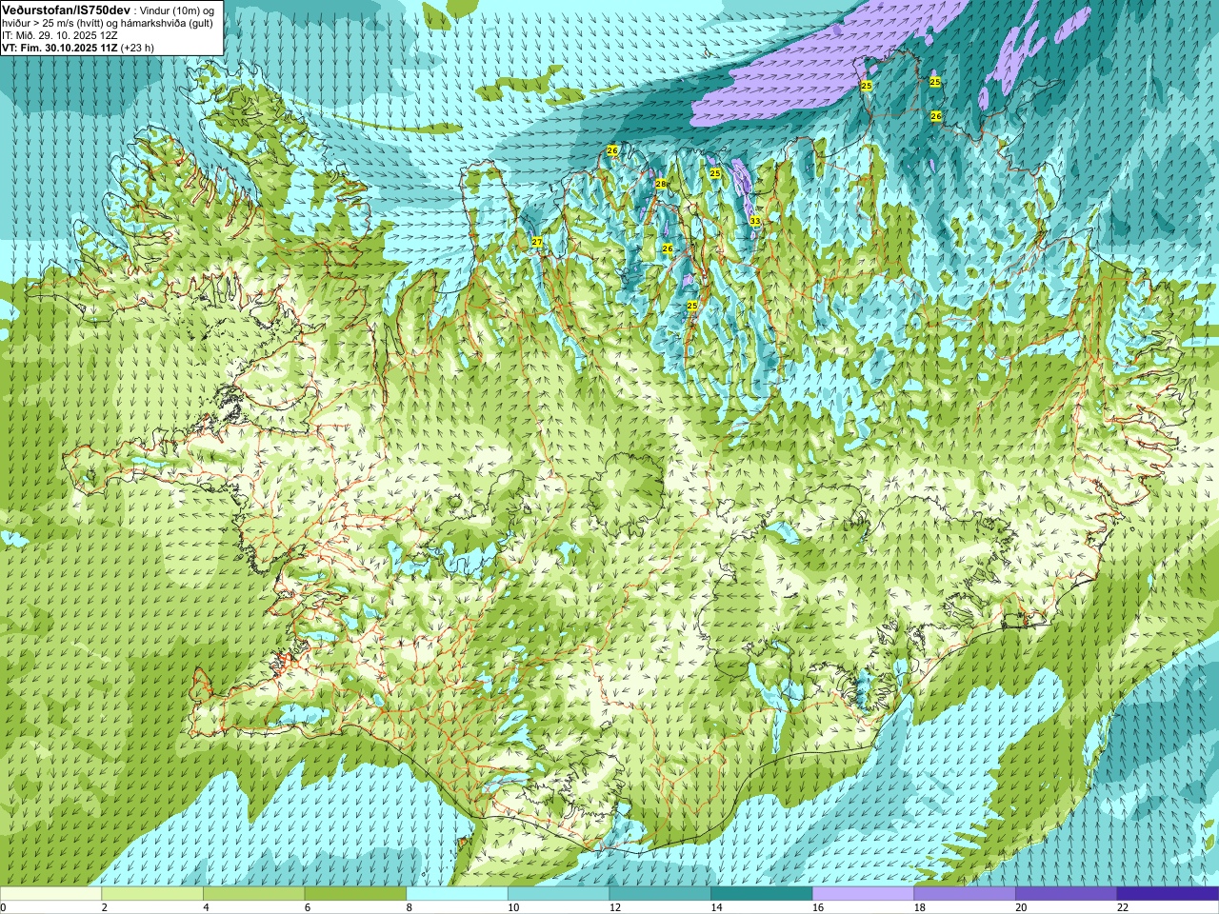Click the legend scale number 10
The image size is (1219, 914).
pyautogui.click(x=513, y=907)
